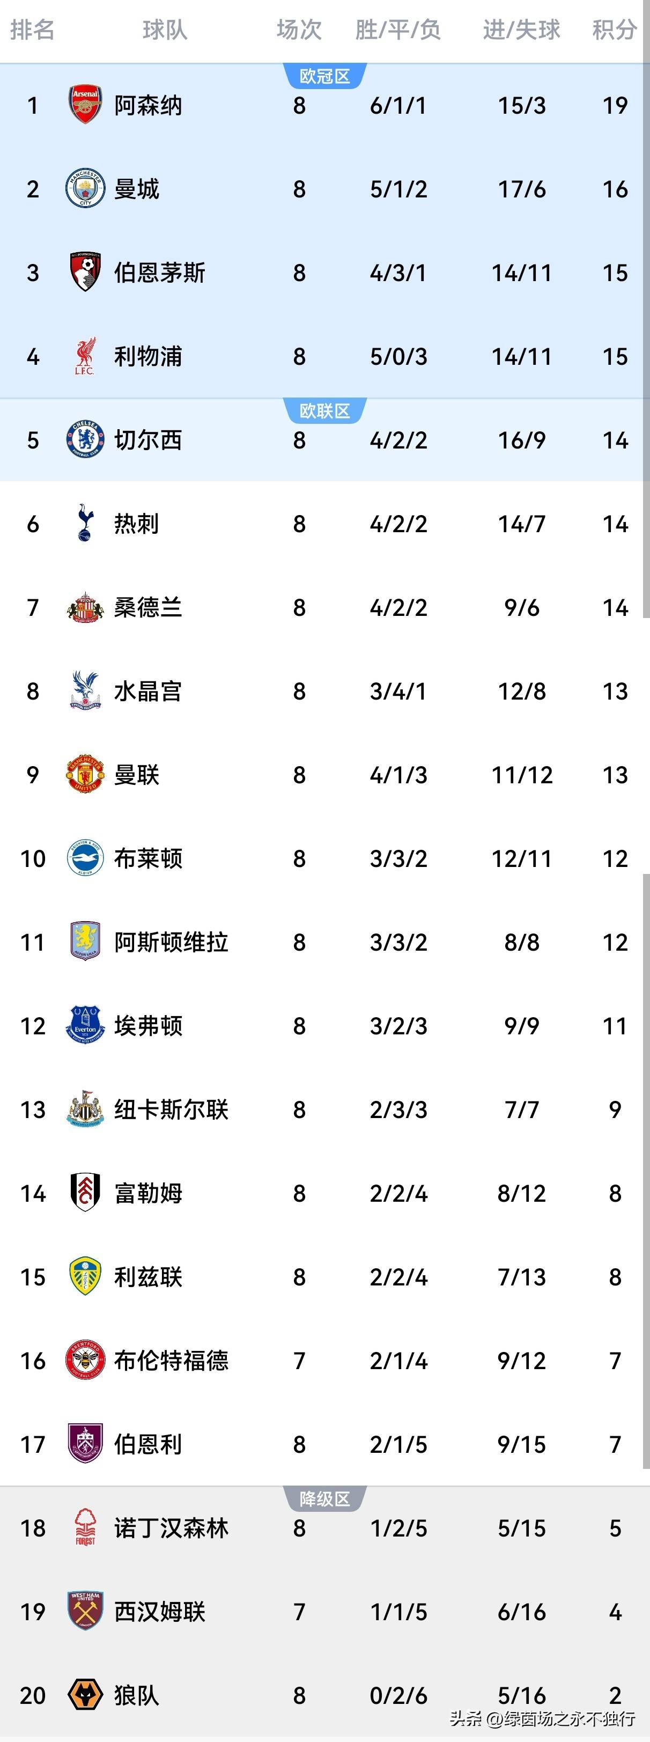Screen dimensions: 650x1742
Task: Open the 阿斯顿维拉 team name link
Action: coord(171,942)
